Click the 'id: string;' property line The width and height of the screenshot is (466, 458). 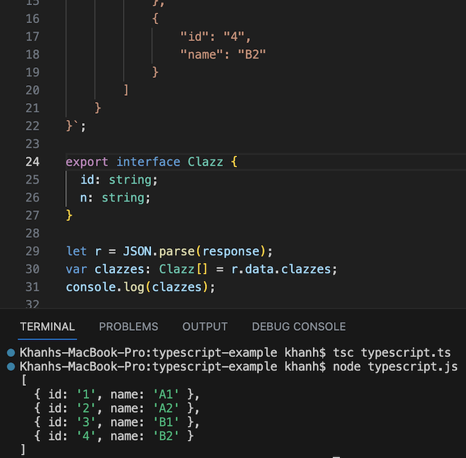[x=119, y=180]
